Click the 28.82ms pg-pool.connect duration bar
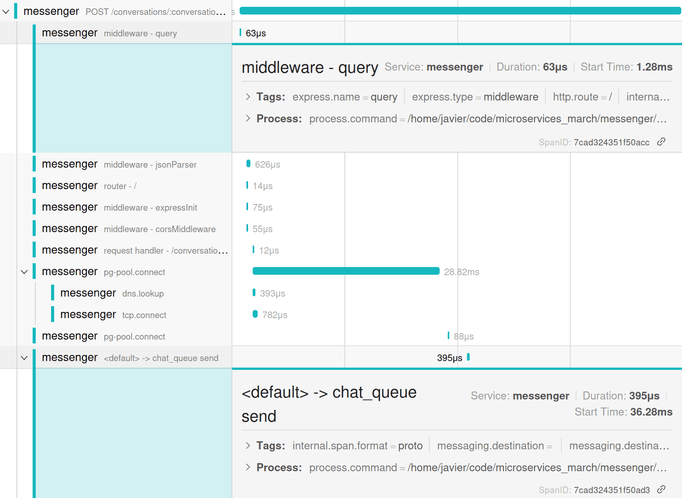 coord(346,271)
